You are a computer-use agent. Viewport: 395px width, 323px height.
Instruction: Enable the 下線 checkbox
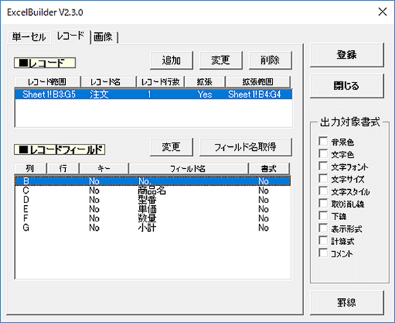pos(323,216)
